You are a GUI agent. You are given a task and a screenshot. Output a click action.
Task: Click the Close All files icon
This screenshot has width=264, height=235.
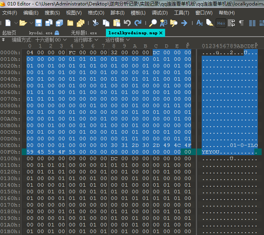[81, 23]
